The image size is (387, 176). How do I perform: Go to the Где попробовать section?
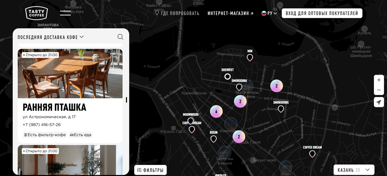177,13
